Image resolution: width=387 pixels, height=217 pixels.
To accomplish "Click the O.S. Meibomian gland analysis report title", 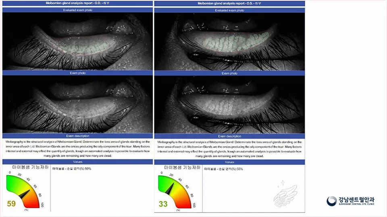I will pyautogui.click(x=229, y=4).
